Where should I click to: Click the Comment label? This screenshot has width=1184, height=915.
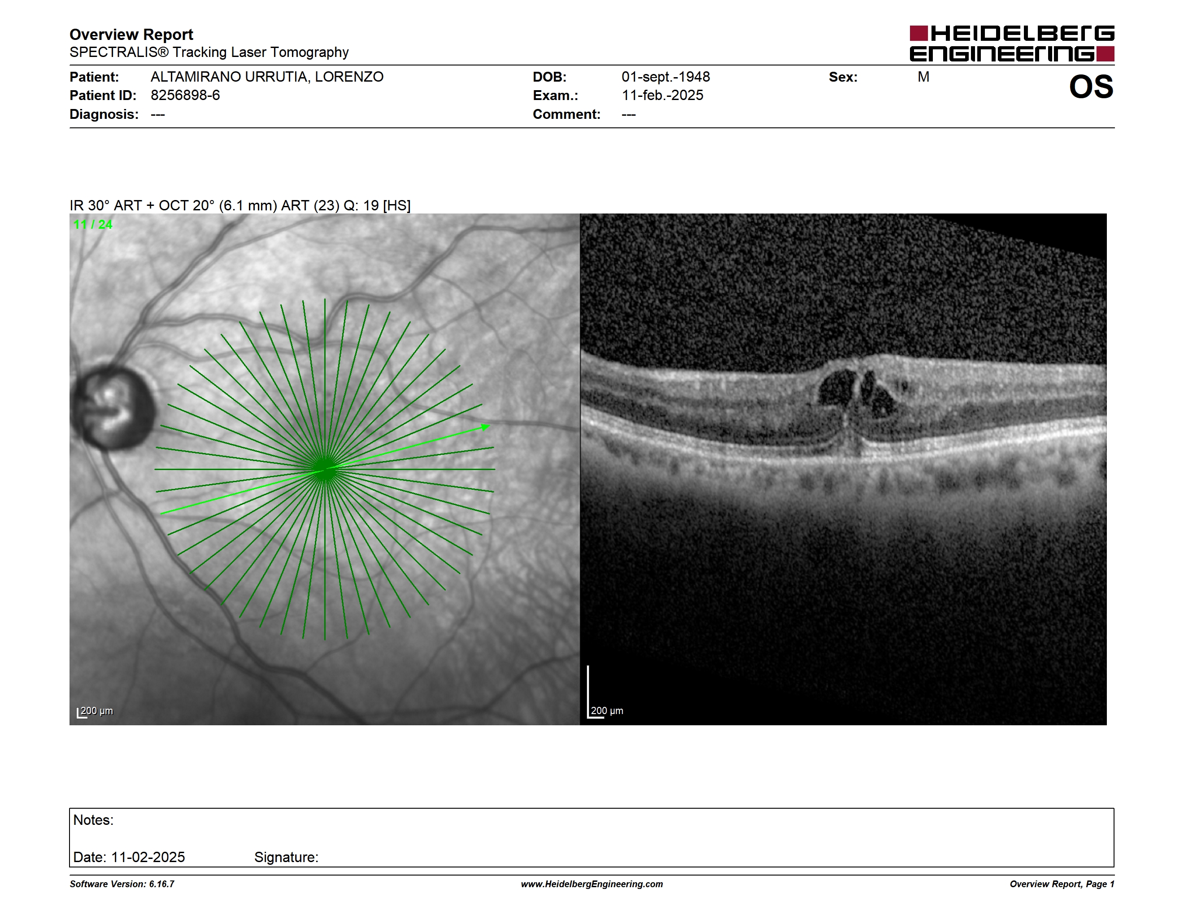[x=566, y=114]
